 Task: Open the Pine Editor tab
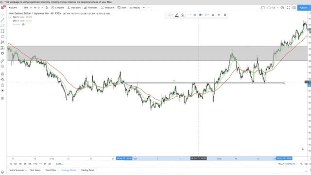pos(51,170)
